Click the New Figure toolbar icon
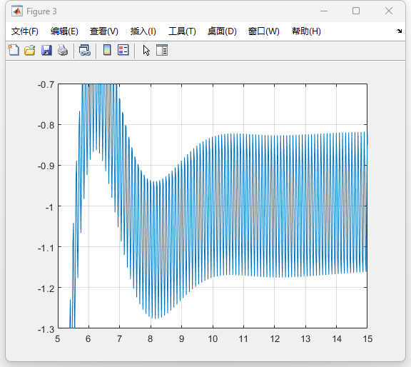The image size is (411, 367). [14, 50]
